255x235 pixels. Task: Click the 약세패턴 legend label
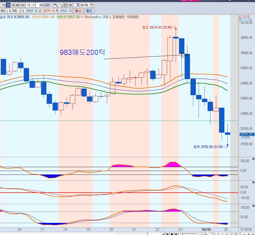pos(133,17)
